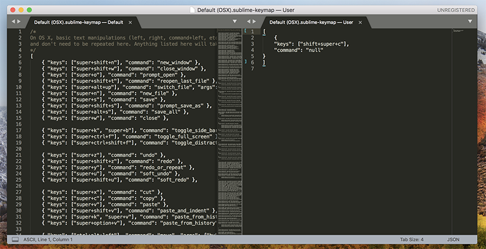The width and height of the screenshot is (486, 249).
Task: Click the left pane minimap
Action: click(x=230, y=131)
